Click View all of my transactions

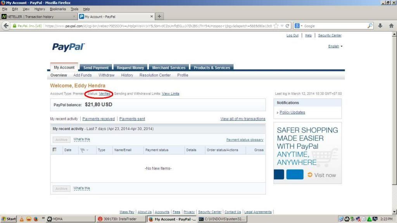[243, 119]
